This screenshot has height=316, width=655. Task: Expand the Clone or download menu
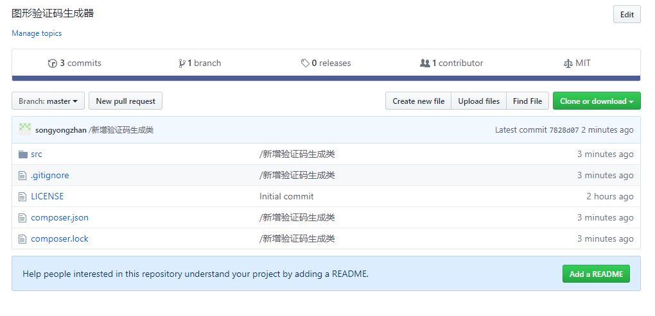pyautogui.click(x=596, y=101)
